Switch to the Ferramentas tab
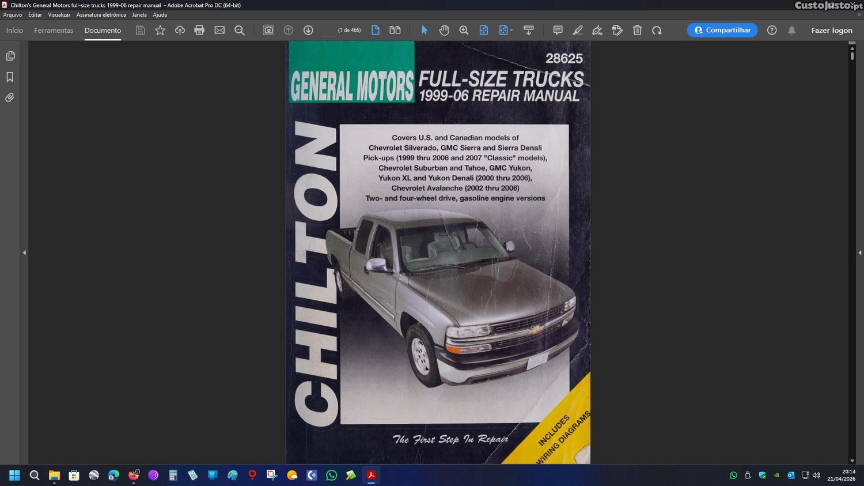Image resolution: width=864 pixels, height=486 pixels. 54,30
